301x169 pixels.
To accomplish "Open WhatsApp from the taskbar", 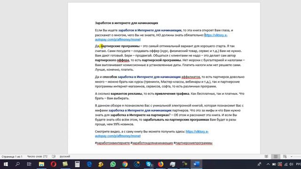I will tap(113, 164).
